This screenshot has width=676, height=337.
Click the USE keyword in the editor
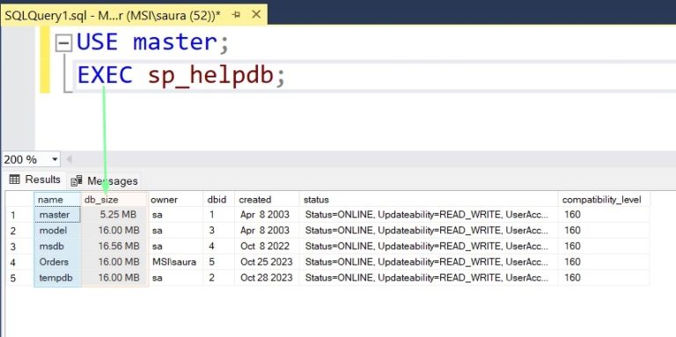click(x=98, y=42)
